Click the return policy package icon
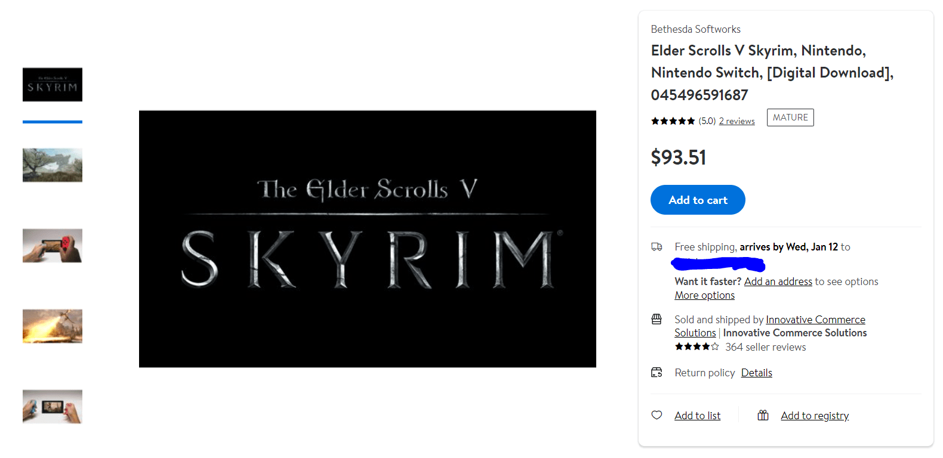 657,372
